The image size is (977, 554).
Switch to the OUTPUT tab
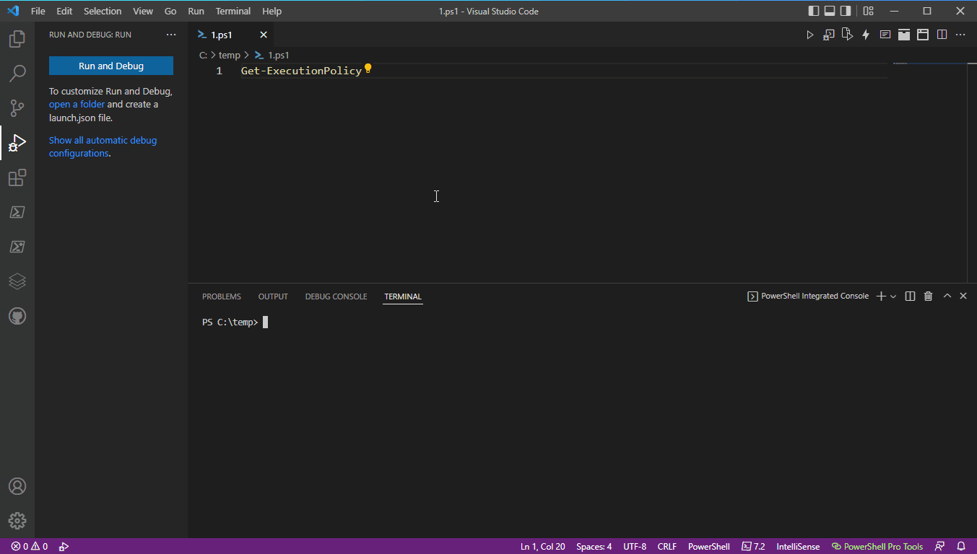pos(273,296)
